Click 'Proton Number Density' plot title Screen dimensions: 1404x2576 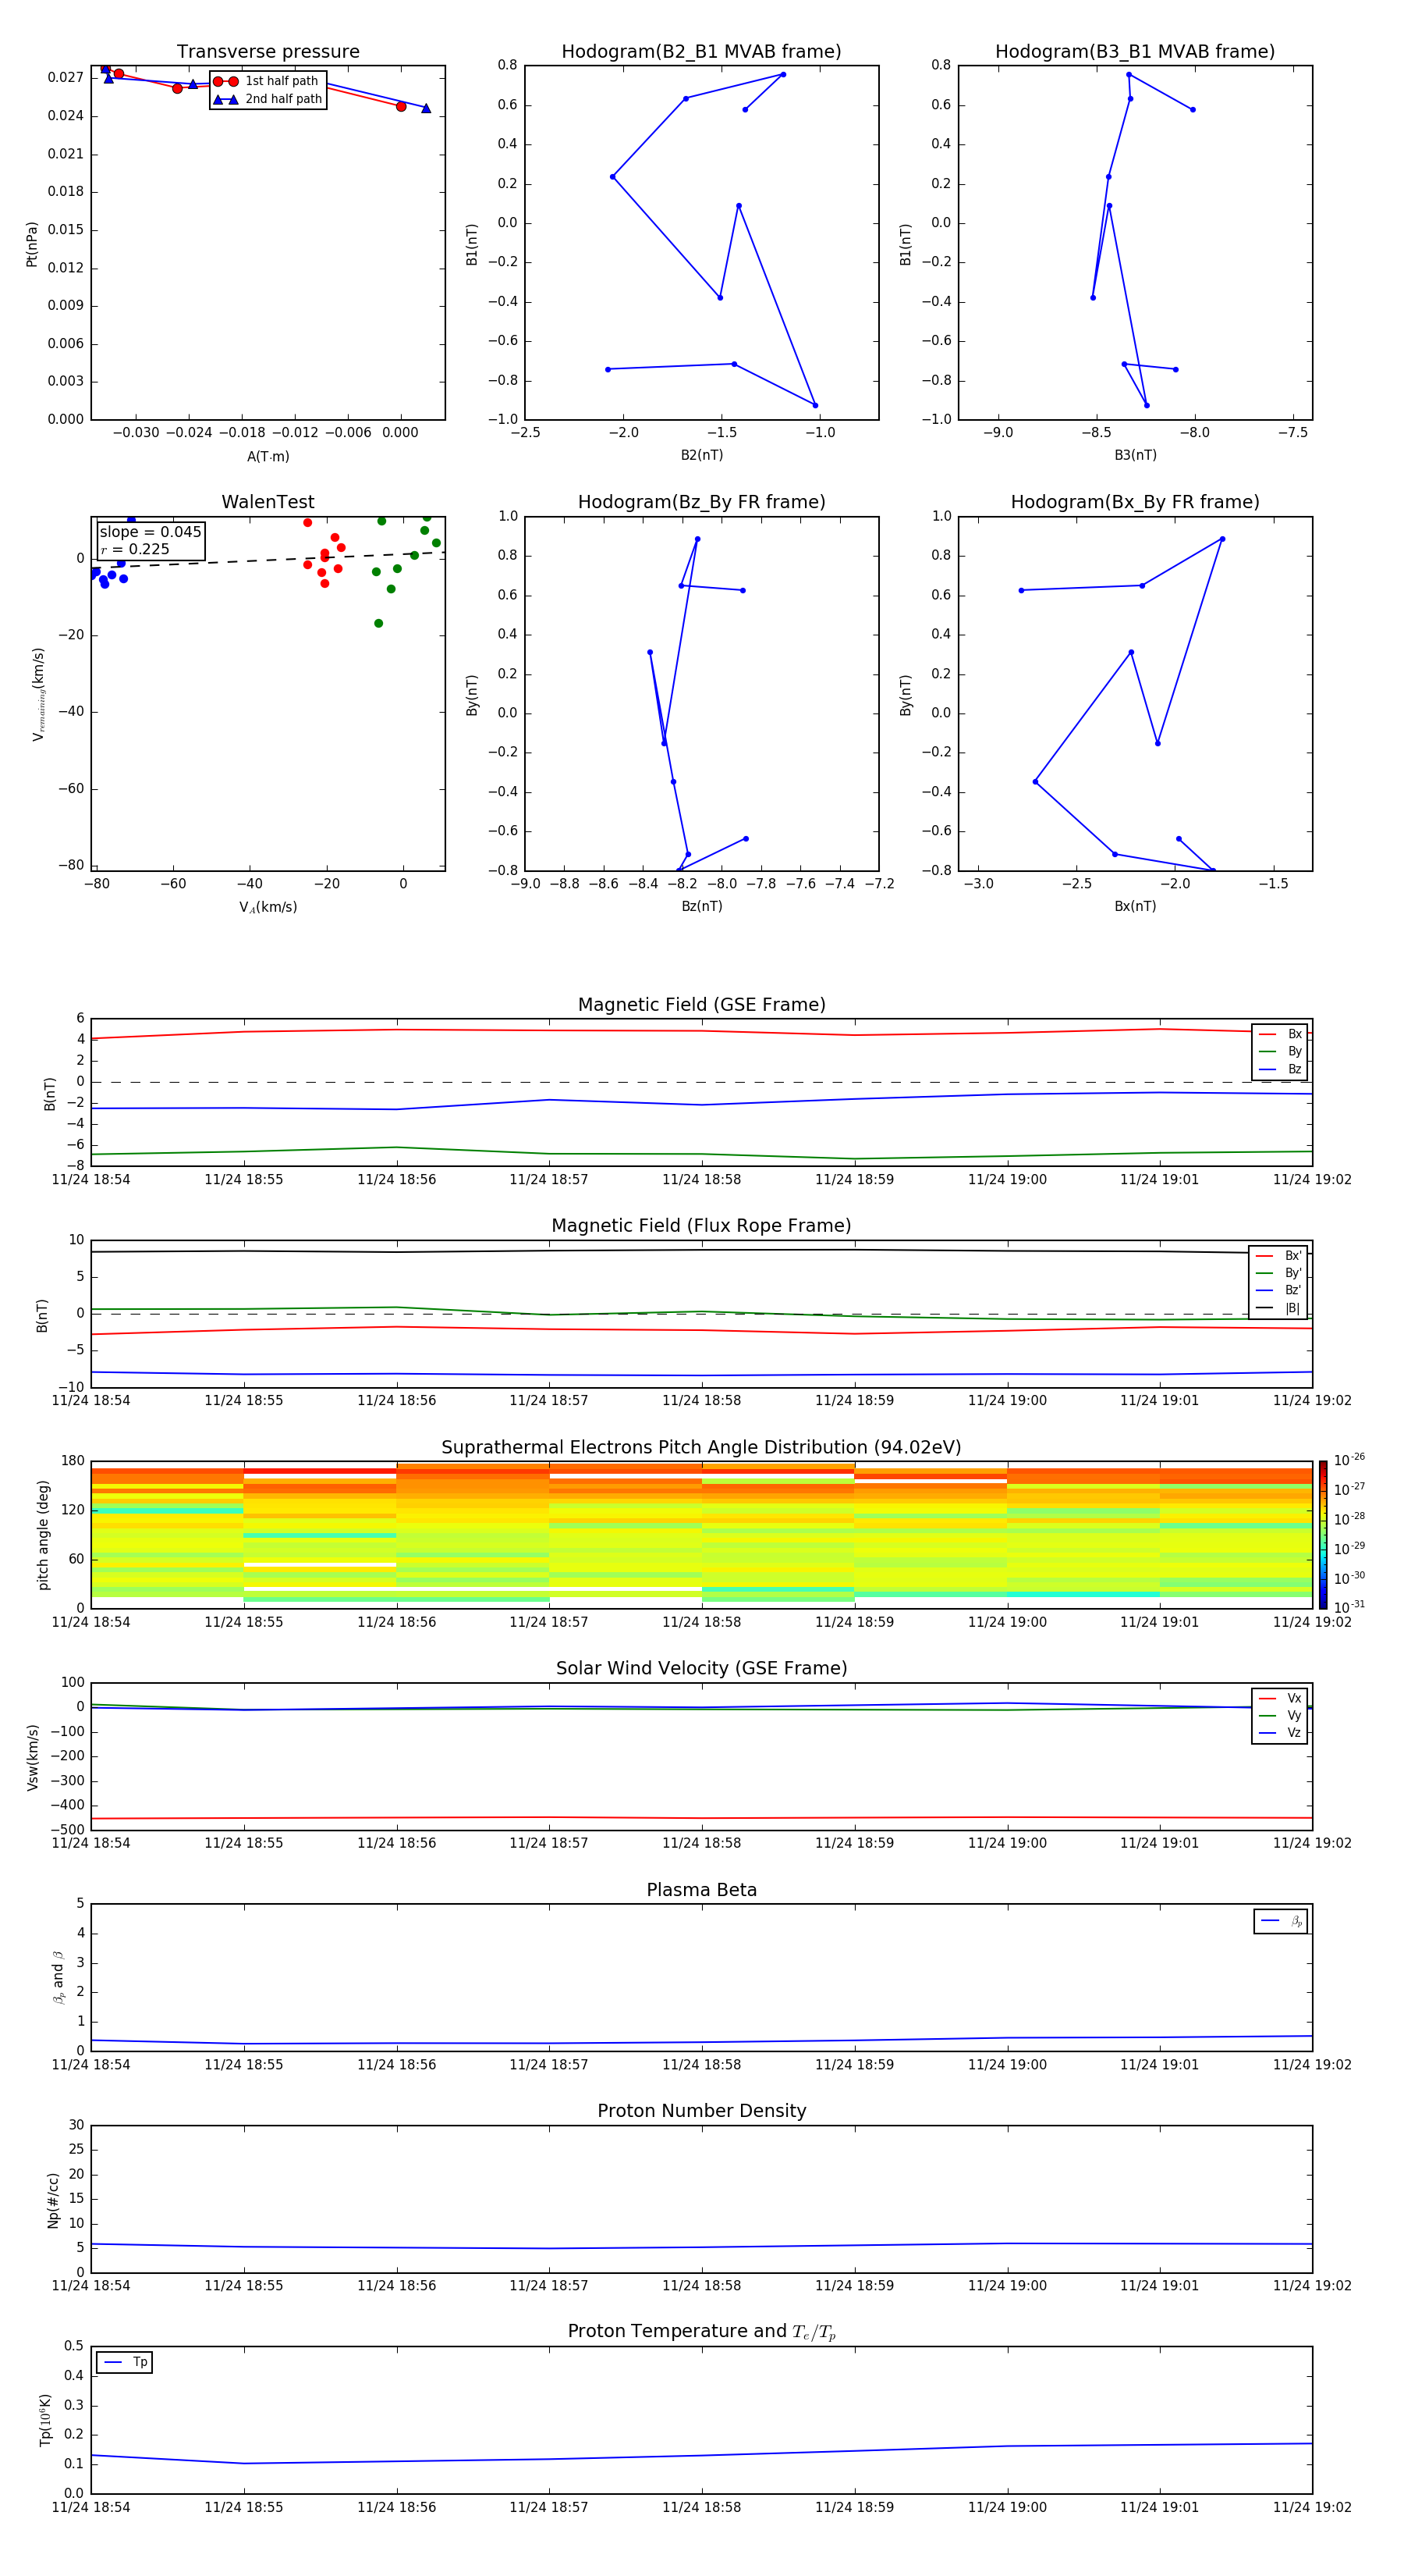pyautogui.click(x=701, y=2111)
